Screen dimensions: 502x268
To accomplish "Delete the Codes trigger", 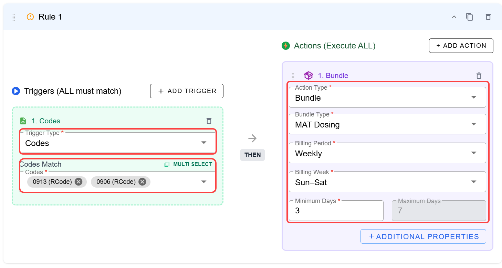I will click(209, 121).
